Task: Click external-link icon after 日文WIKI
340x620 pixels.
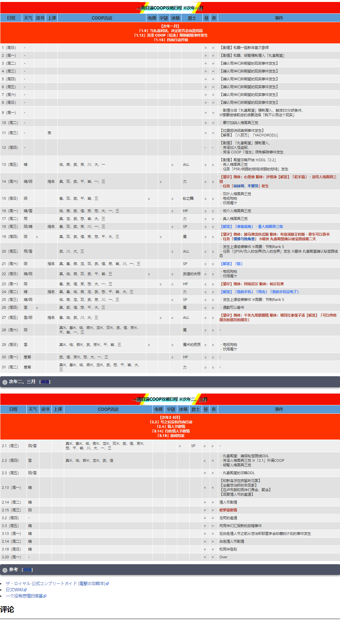Action: tap(25, 590)
